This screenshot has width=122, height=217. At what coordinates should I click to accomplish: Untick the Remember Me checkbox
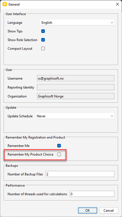pos(59,146)
